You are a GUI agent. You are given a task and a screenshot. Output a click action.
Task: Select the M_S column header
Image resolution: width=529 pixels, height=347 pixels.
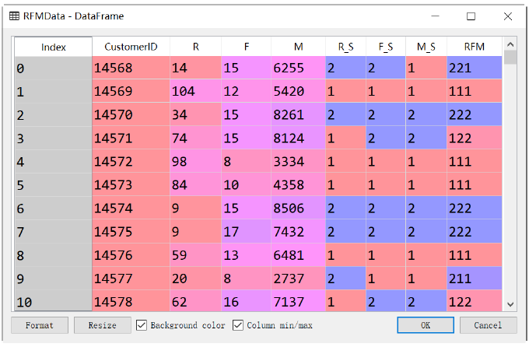[x=426, y=47]
